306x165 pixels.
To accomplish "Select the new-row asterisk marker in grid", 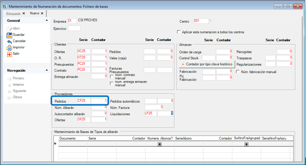I will tap(56, 144).
